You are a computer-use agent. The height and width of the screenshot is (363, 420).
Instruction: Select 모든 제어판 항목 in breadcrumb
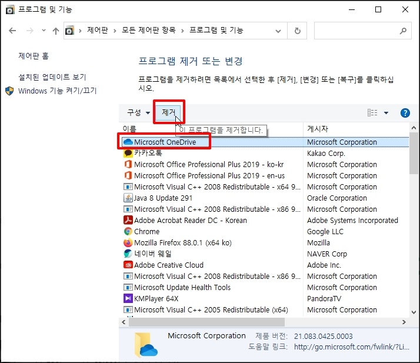[149, 30]
